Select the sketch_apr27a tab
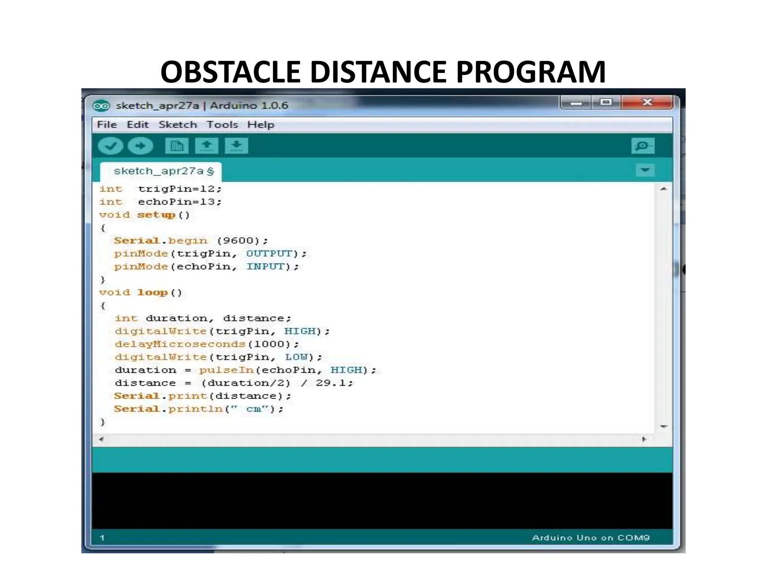 coord(161,171)
